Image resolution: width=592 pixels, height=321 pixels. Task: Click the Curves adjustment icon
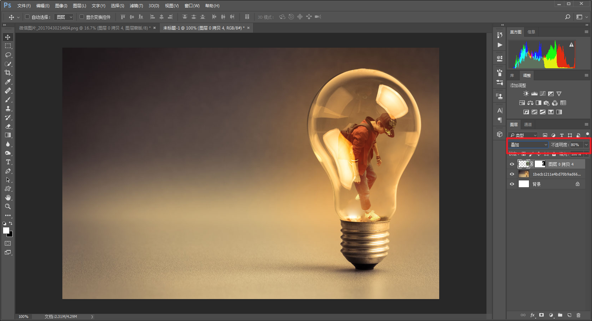tap(543, 94)
